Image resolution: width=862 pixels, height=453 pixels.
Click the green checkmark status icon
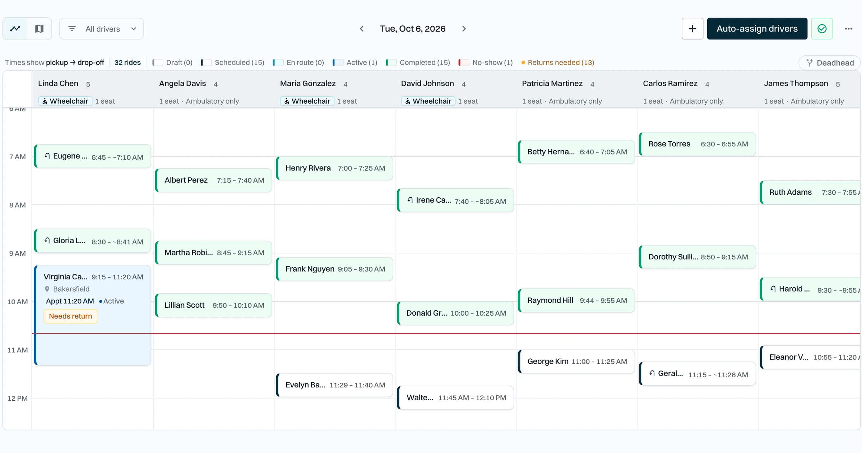pos(822,29)
